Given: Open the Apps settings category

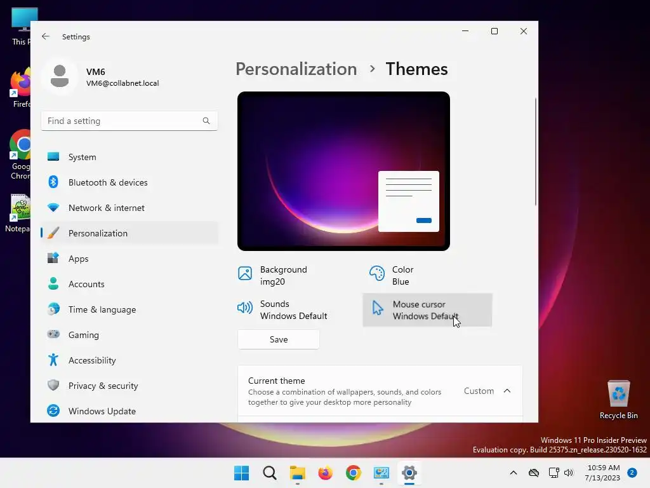Looking at the screenshot, I should click(129, 259).
